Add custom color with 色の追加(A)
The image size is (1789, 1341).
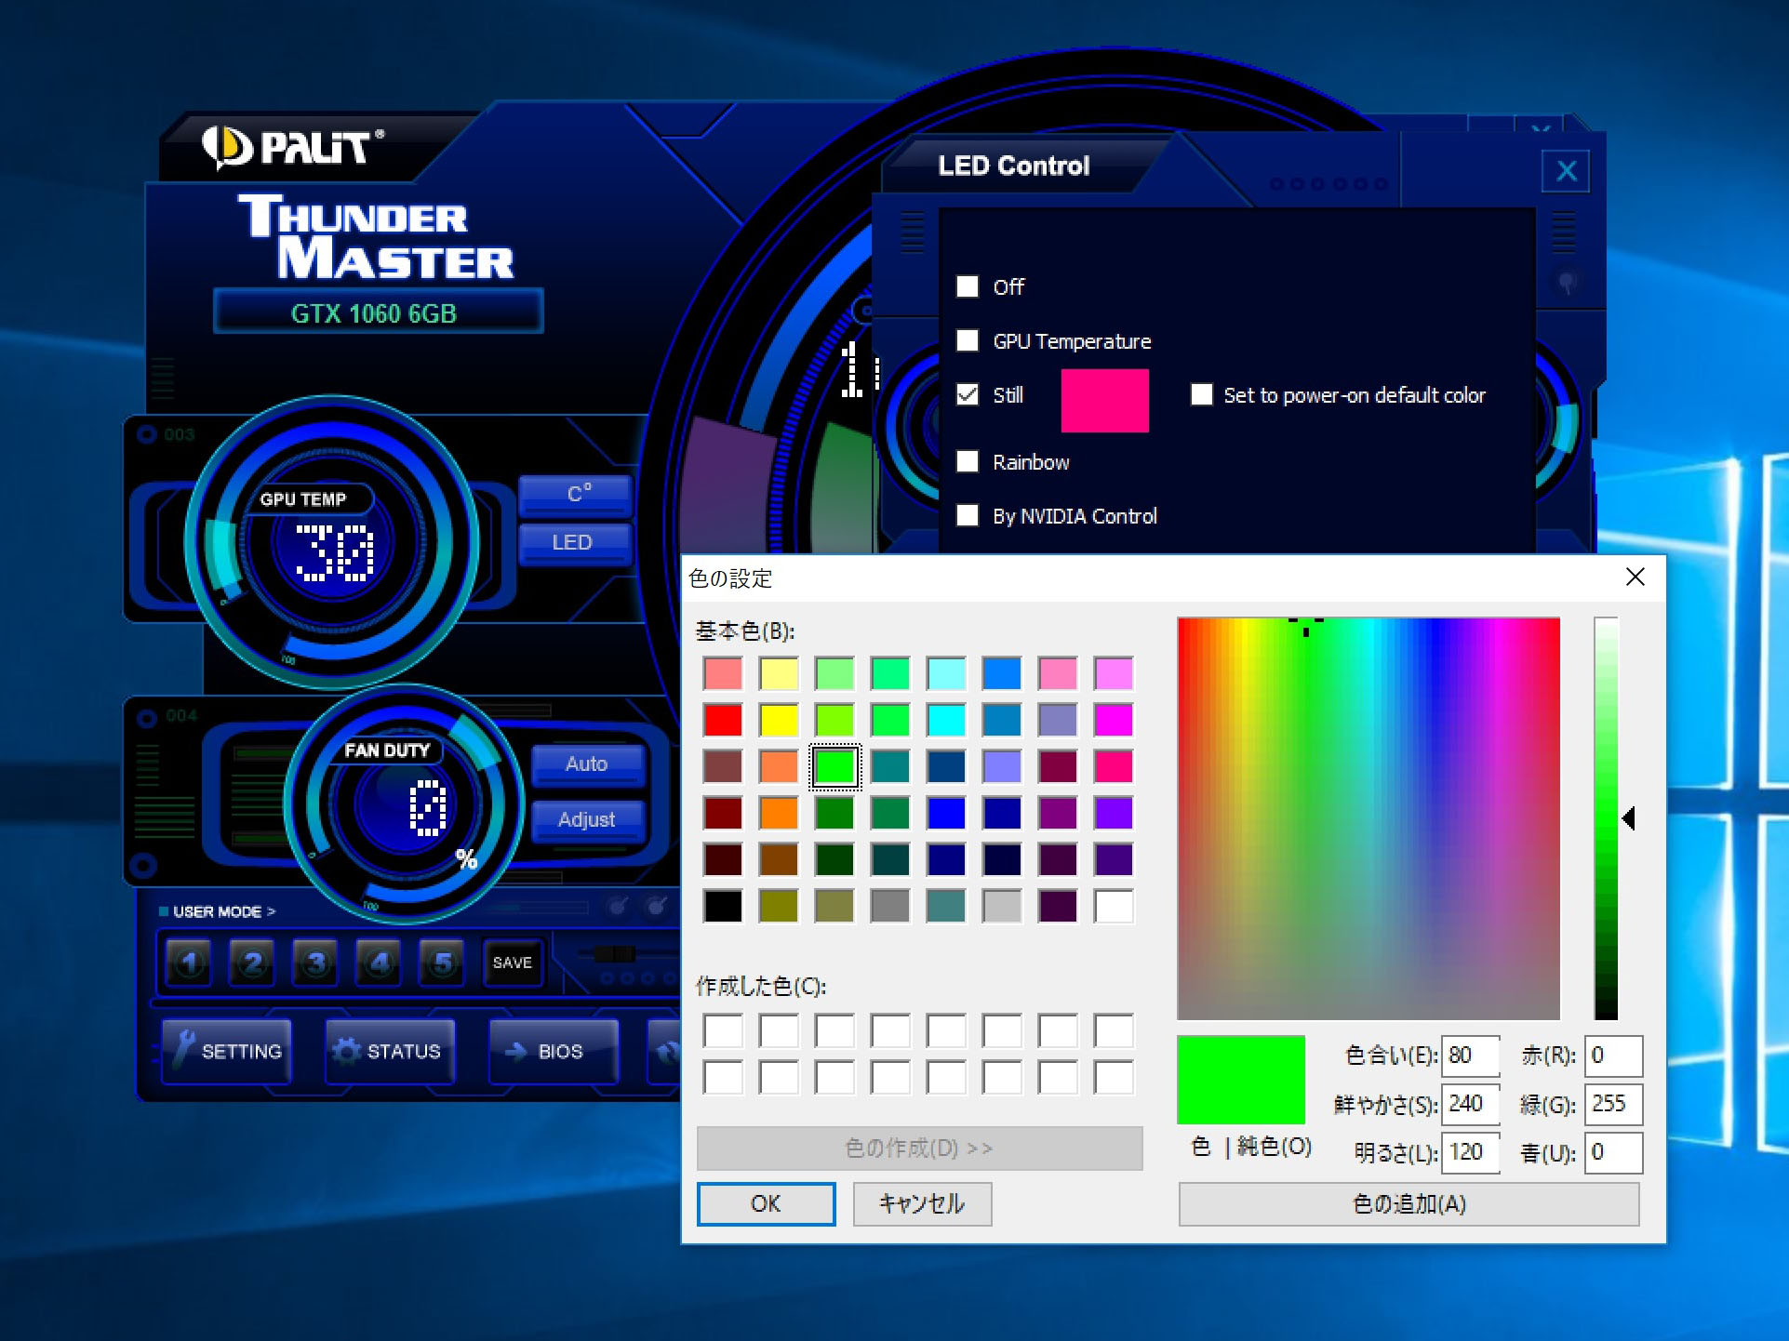coord(1409,1204)
